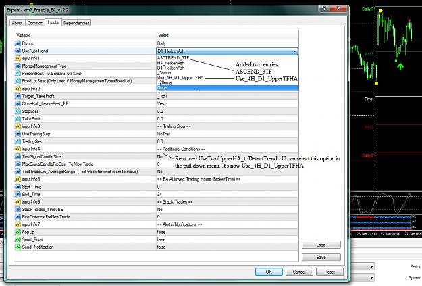The image size is (422, 286).
Task: Click the inputInfo1 string icon
Action: [18, 59]
